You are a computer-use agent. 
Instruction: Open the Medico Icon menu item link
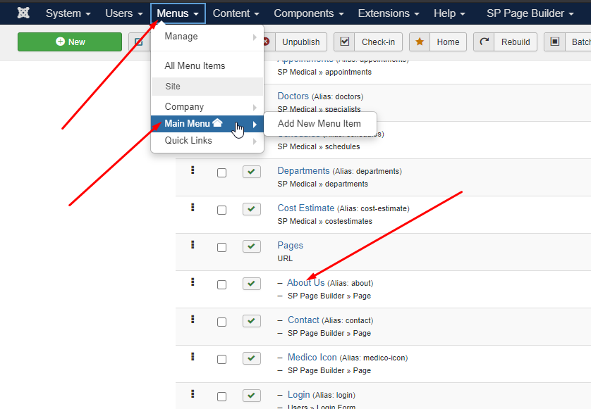[x=312, y=357]
